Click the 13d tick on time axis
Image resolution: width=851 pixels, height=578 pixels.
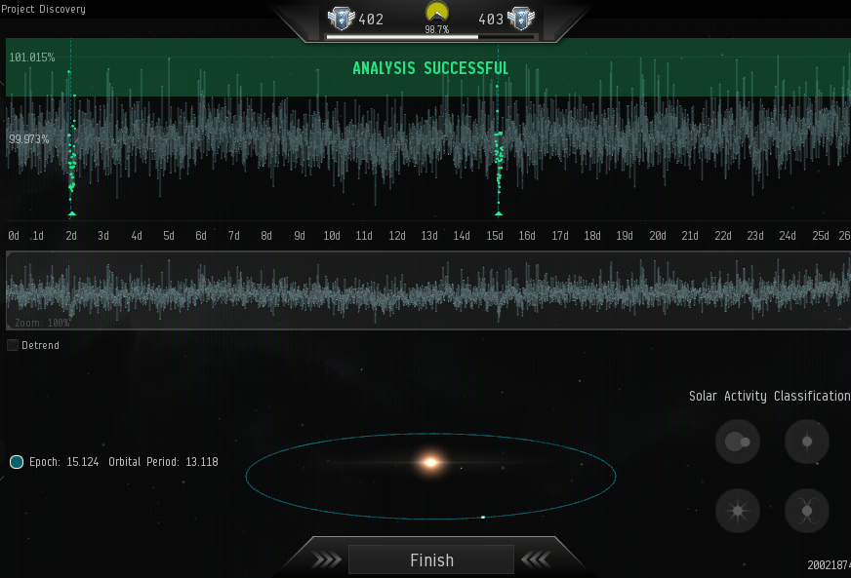point(428,236)
